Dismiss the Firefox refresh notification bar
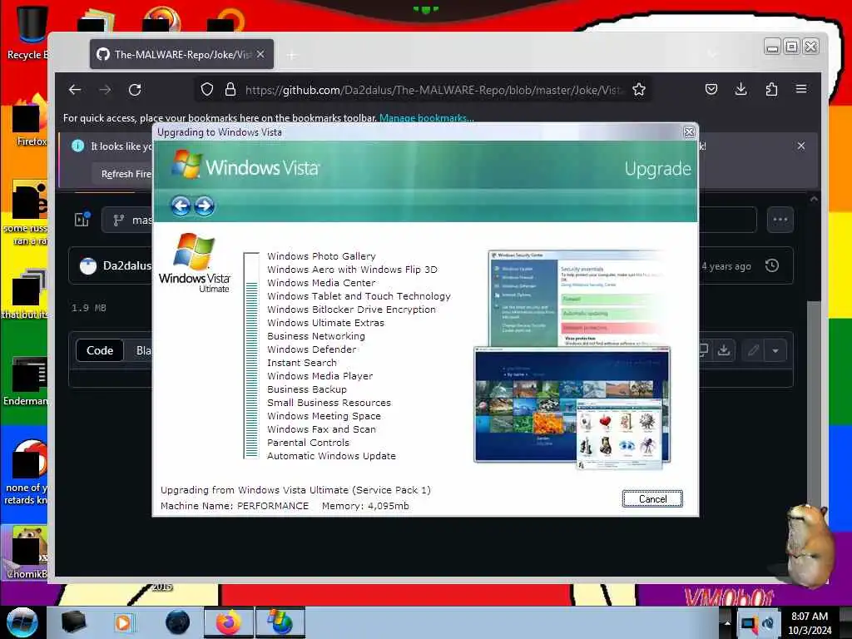 click(801, 146)
